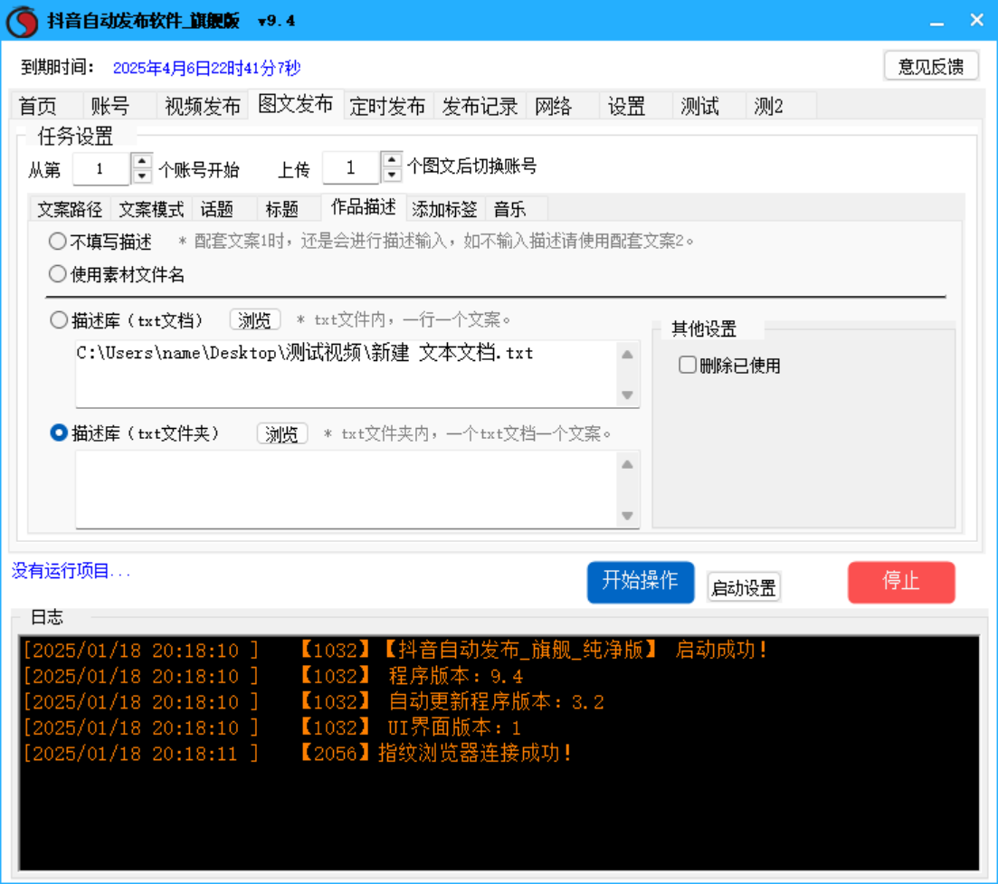The image size is (998, 884).
Task: Click the log line 指纹浏览器连接成功！
Action: [x=298, y=754]
